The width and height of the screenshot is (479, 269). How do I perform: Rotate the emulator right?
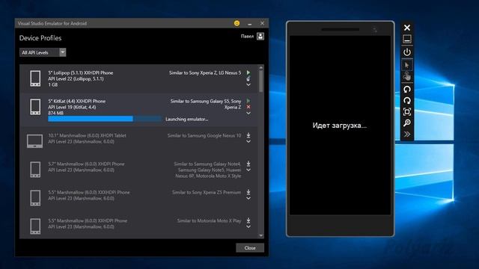click(x=407, y=101)
